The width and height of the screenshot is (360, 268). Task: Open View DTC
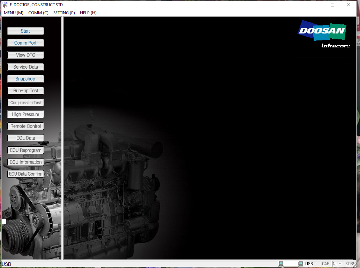25,55
